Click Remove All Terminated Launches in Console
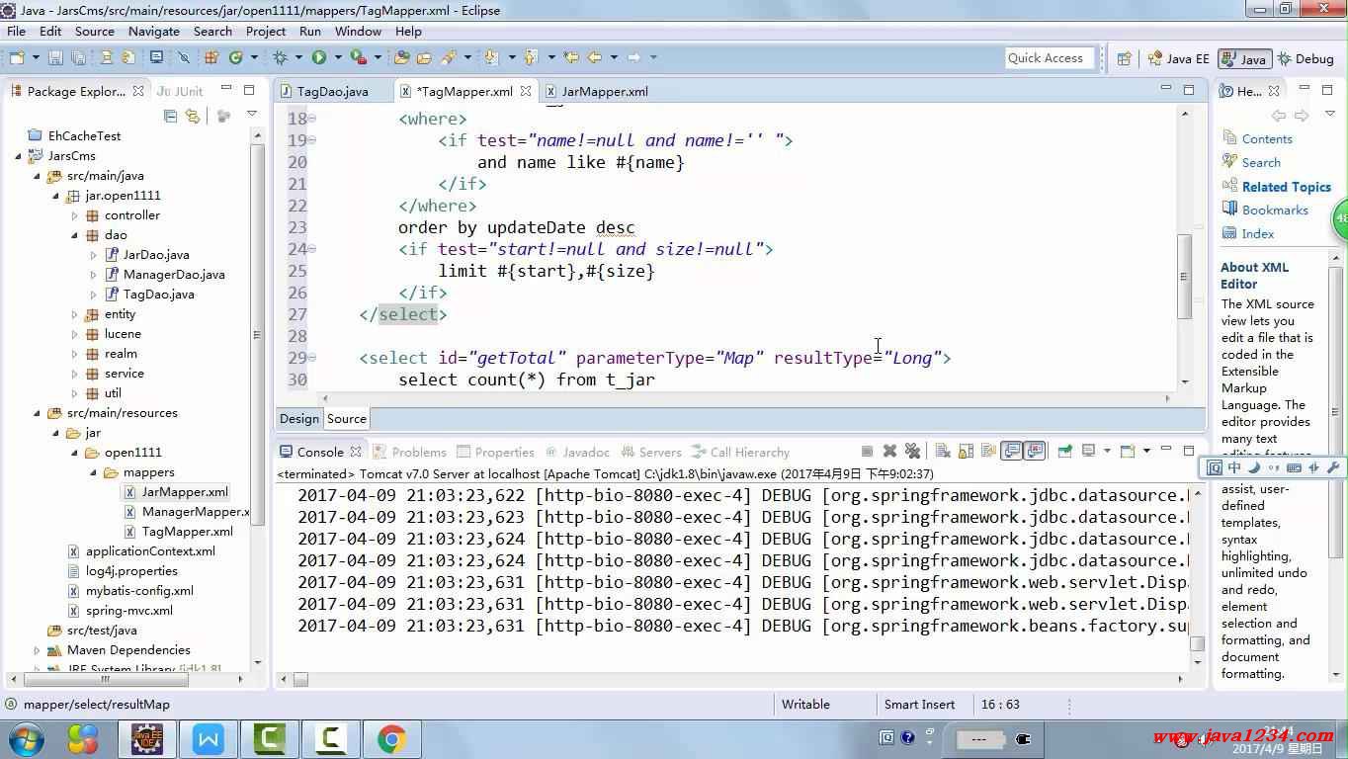1348x759 pixels. 912,451
